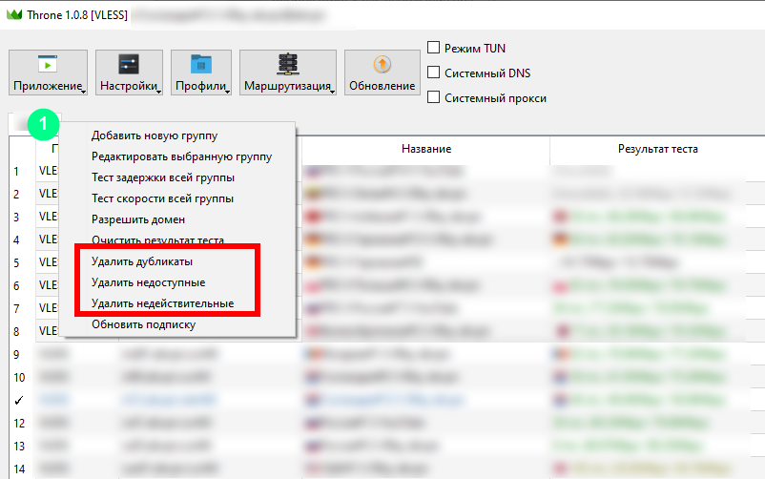Expand the Приложение dropdown arrow
The image size is (765, 479).
(83, 92)
